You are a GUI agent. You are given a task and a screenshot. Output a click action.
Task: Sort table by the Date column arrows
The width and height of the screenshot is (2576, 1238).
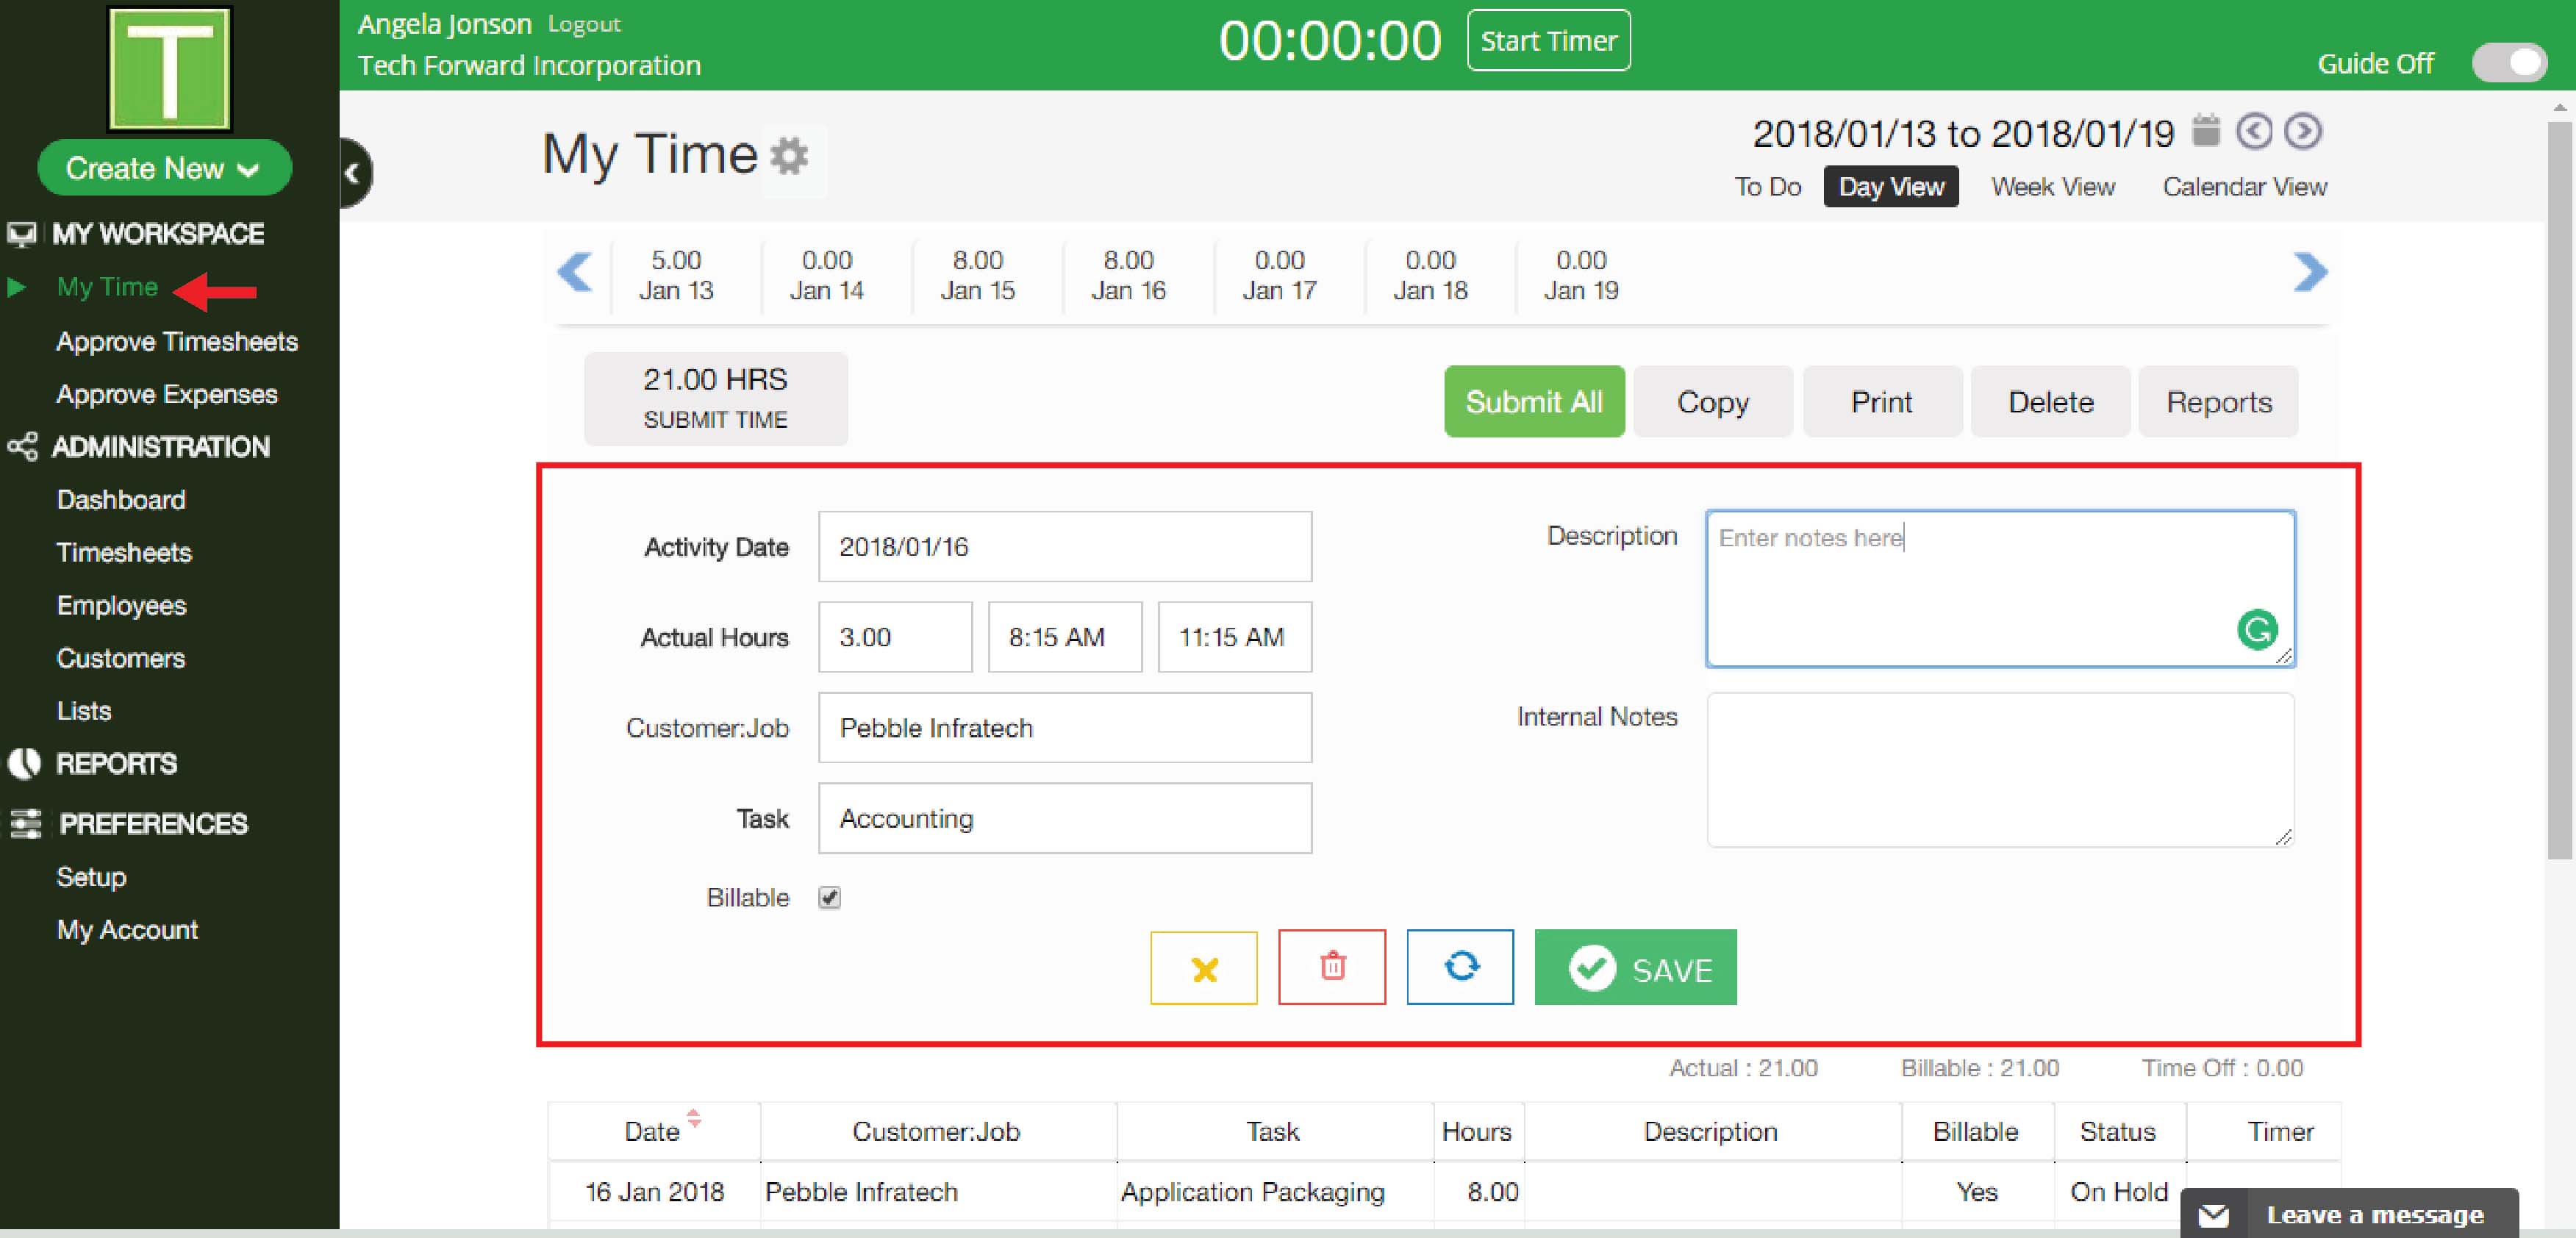[694, 1119]
